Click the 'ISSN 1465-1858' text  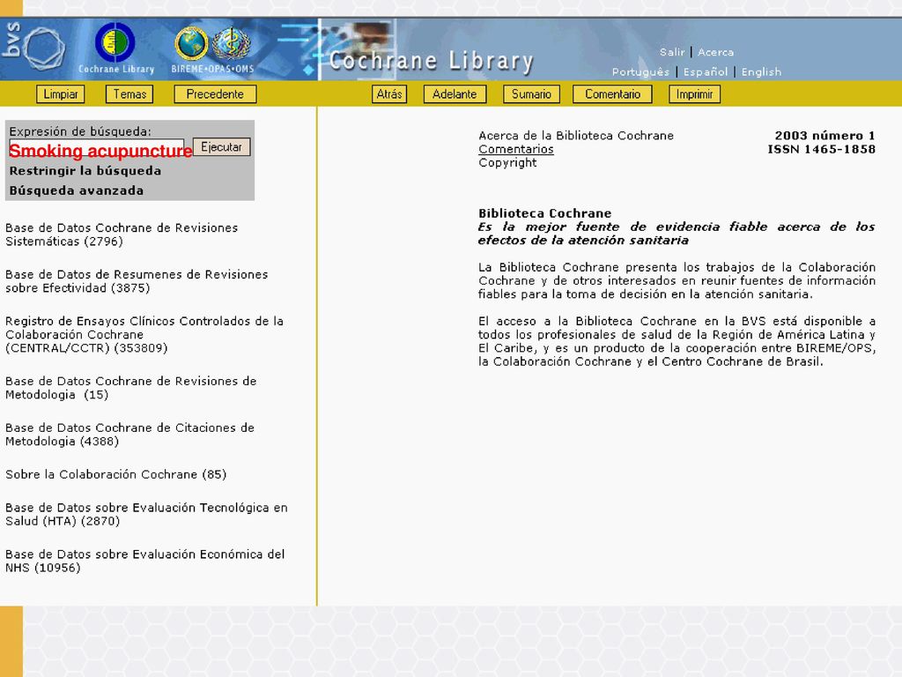[822, 149]
